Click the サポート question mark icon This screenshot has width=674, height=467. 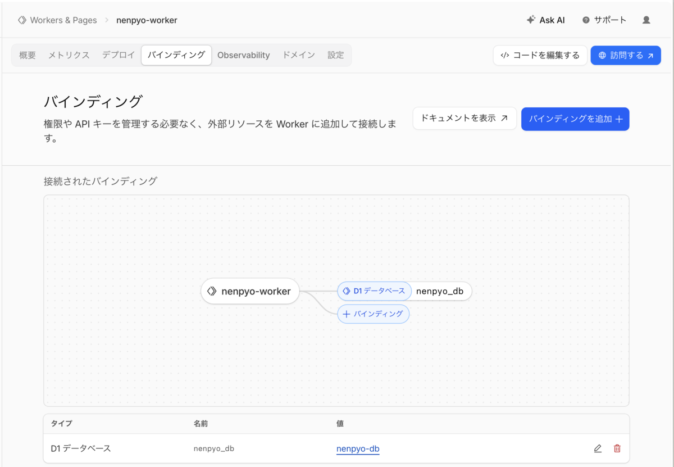(586, 20)
